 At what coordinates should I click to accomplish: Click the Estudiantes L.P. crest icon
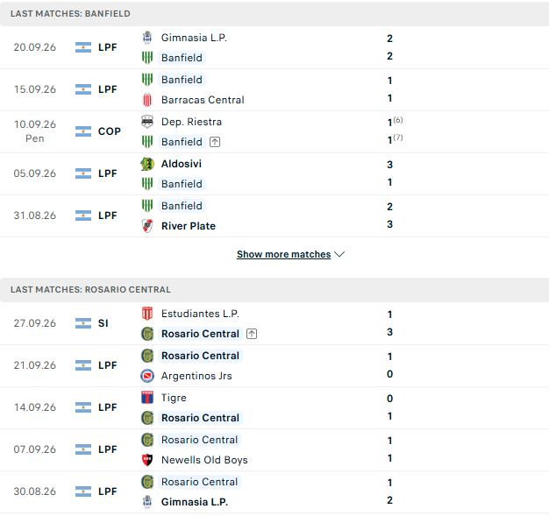point(147,314)
